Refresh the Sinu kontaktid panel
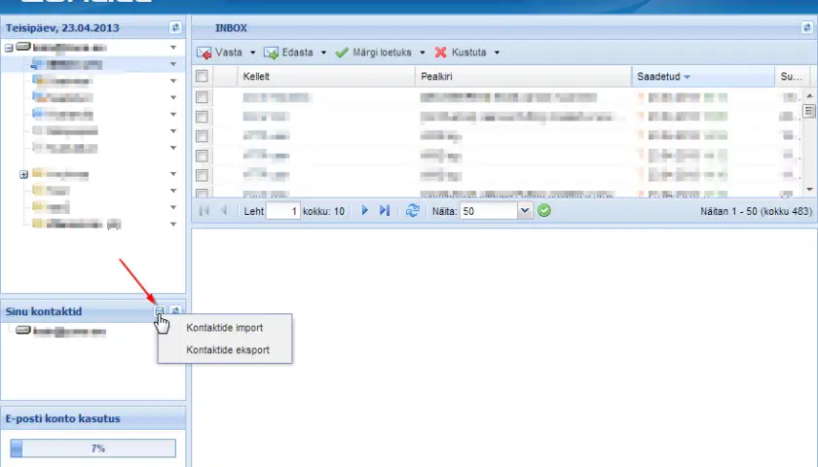The height and width of the screenshot is (467, 818). tap(176, 311)
